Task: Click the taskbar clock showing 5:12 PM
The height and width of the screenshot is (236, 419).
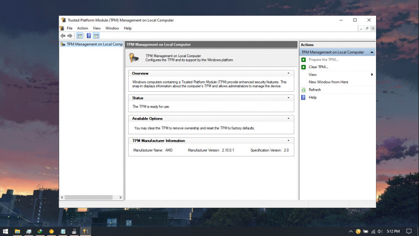Action: point(393,231)
